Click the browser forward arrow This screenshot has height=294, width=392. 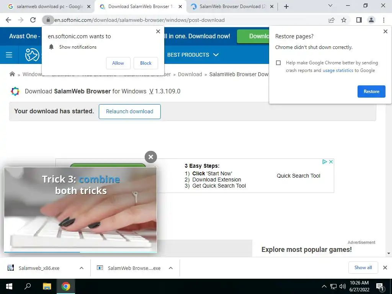click(x=21, y=20)
